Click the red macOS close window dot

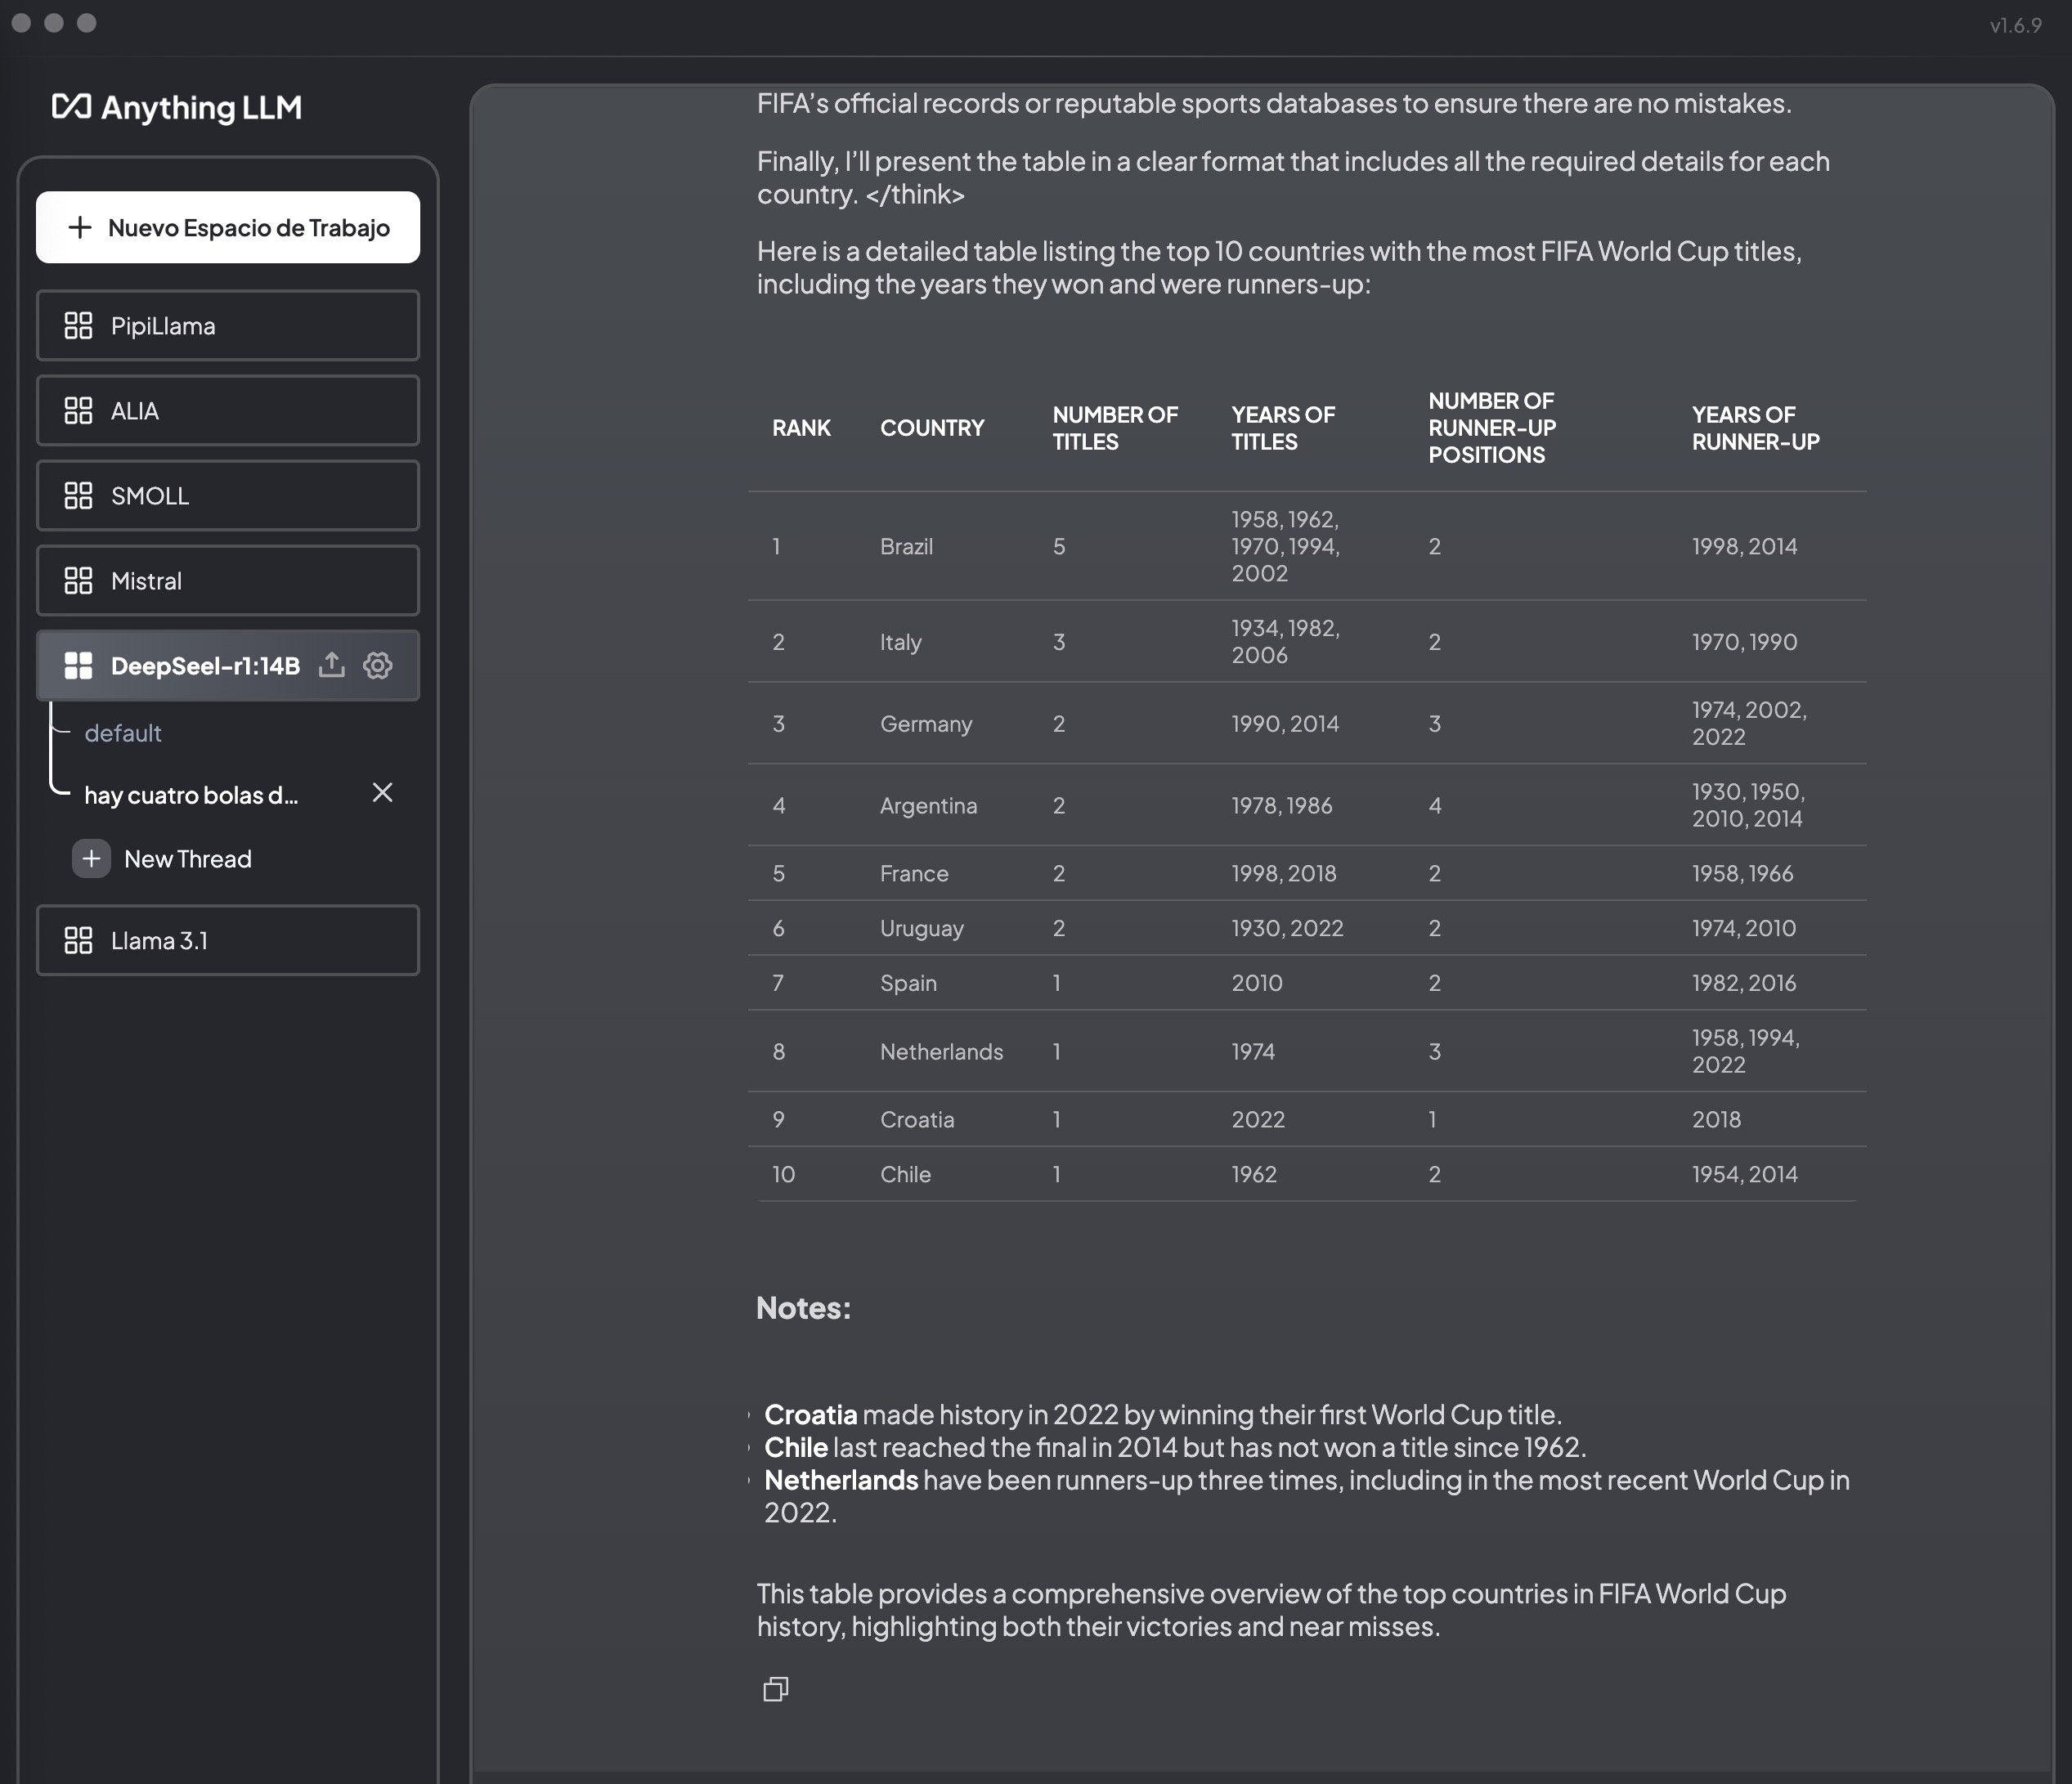pyautogui.click(x=22, y=22)
